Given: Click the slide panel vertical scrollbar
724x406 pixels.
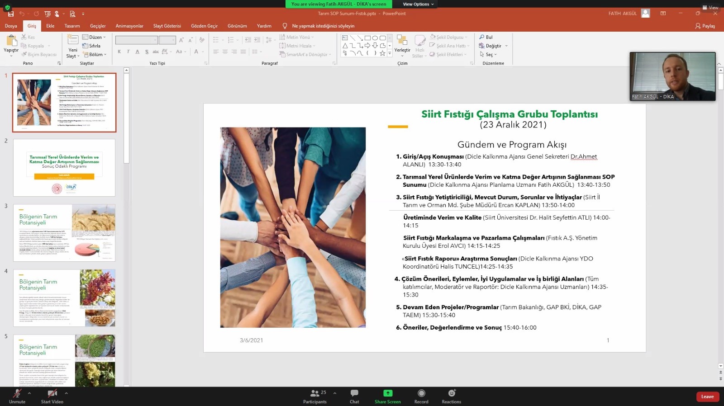Looking at the screenshot, I should tap(127, 118).
